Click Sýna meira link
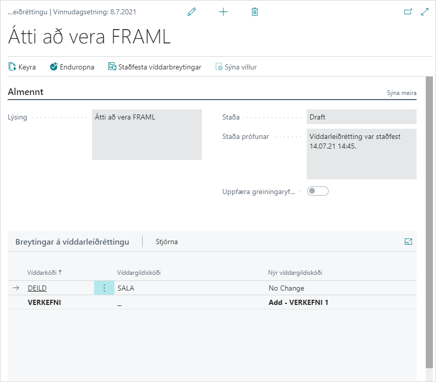This screenshot has height=382, width=436. click(401, 93)
